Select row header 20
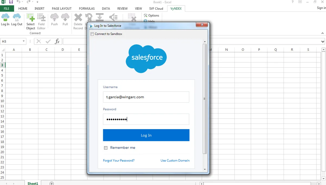 coord(2,152)
